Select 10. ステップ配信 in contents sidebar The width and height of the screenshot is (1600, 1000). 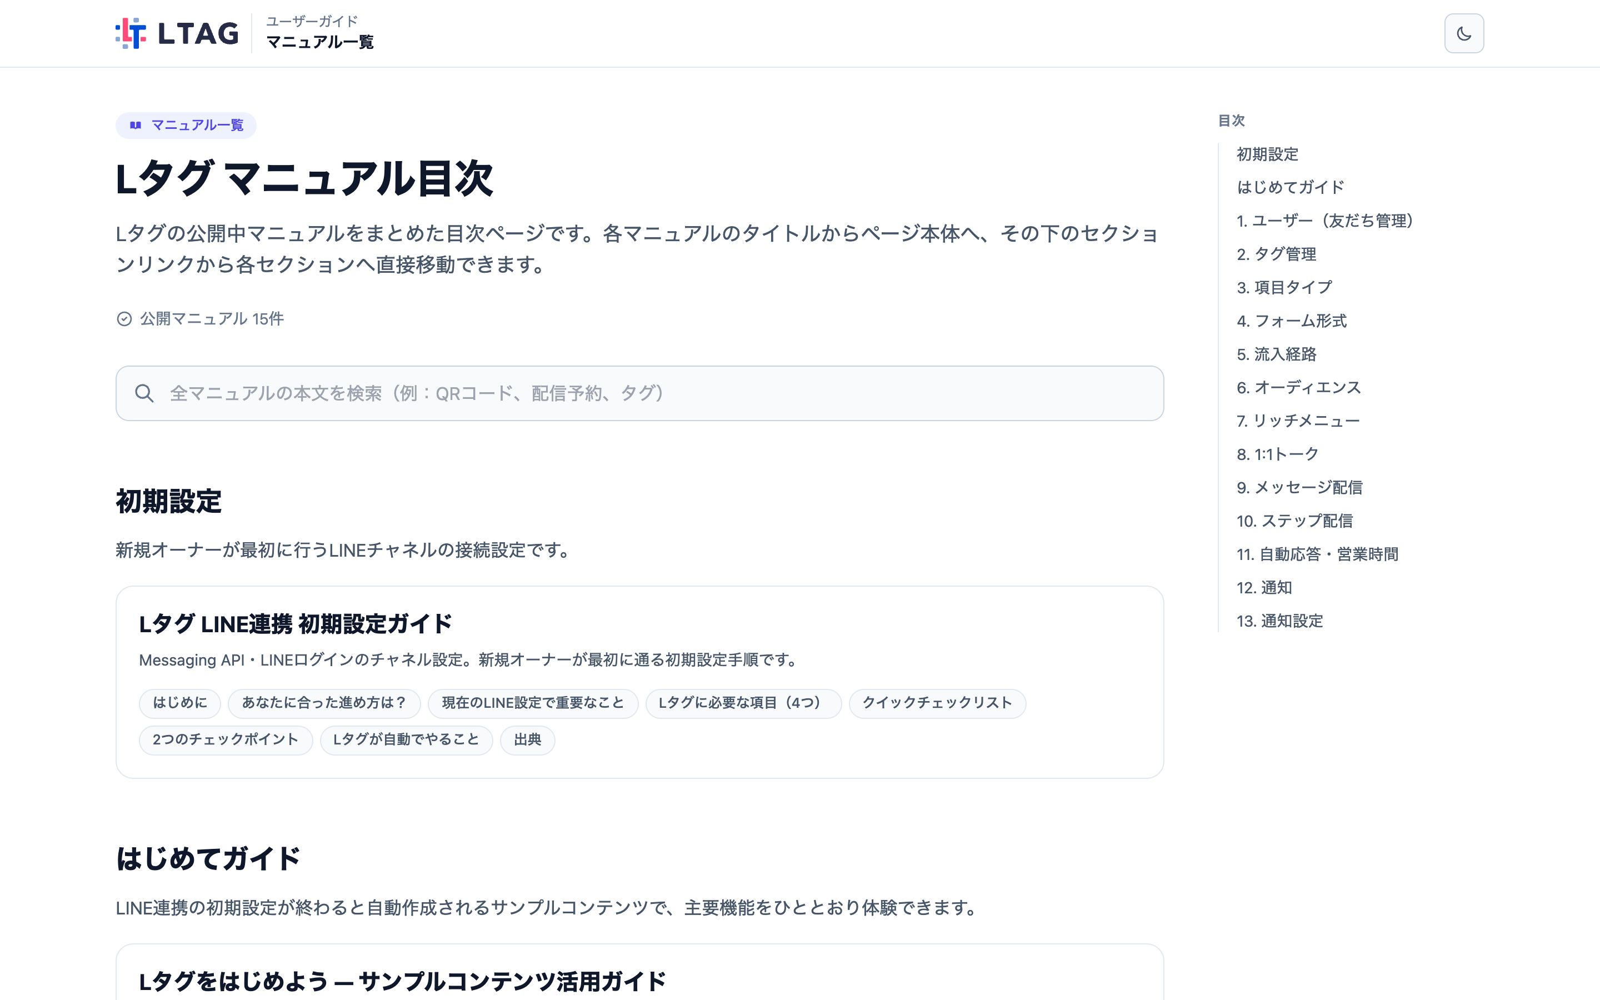tap(1294, 521)
